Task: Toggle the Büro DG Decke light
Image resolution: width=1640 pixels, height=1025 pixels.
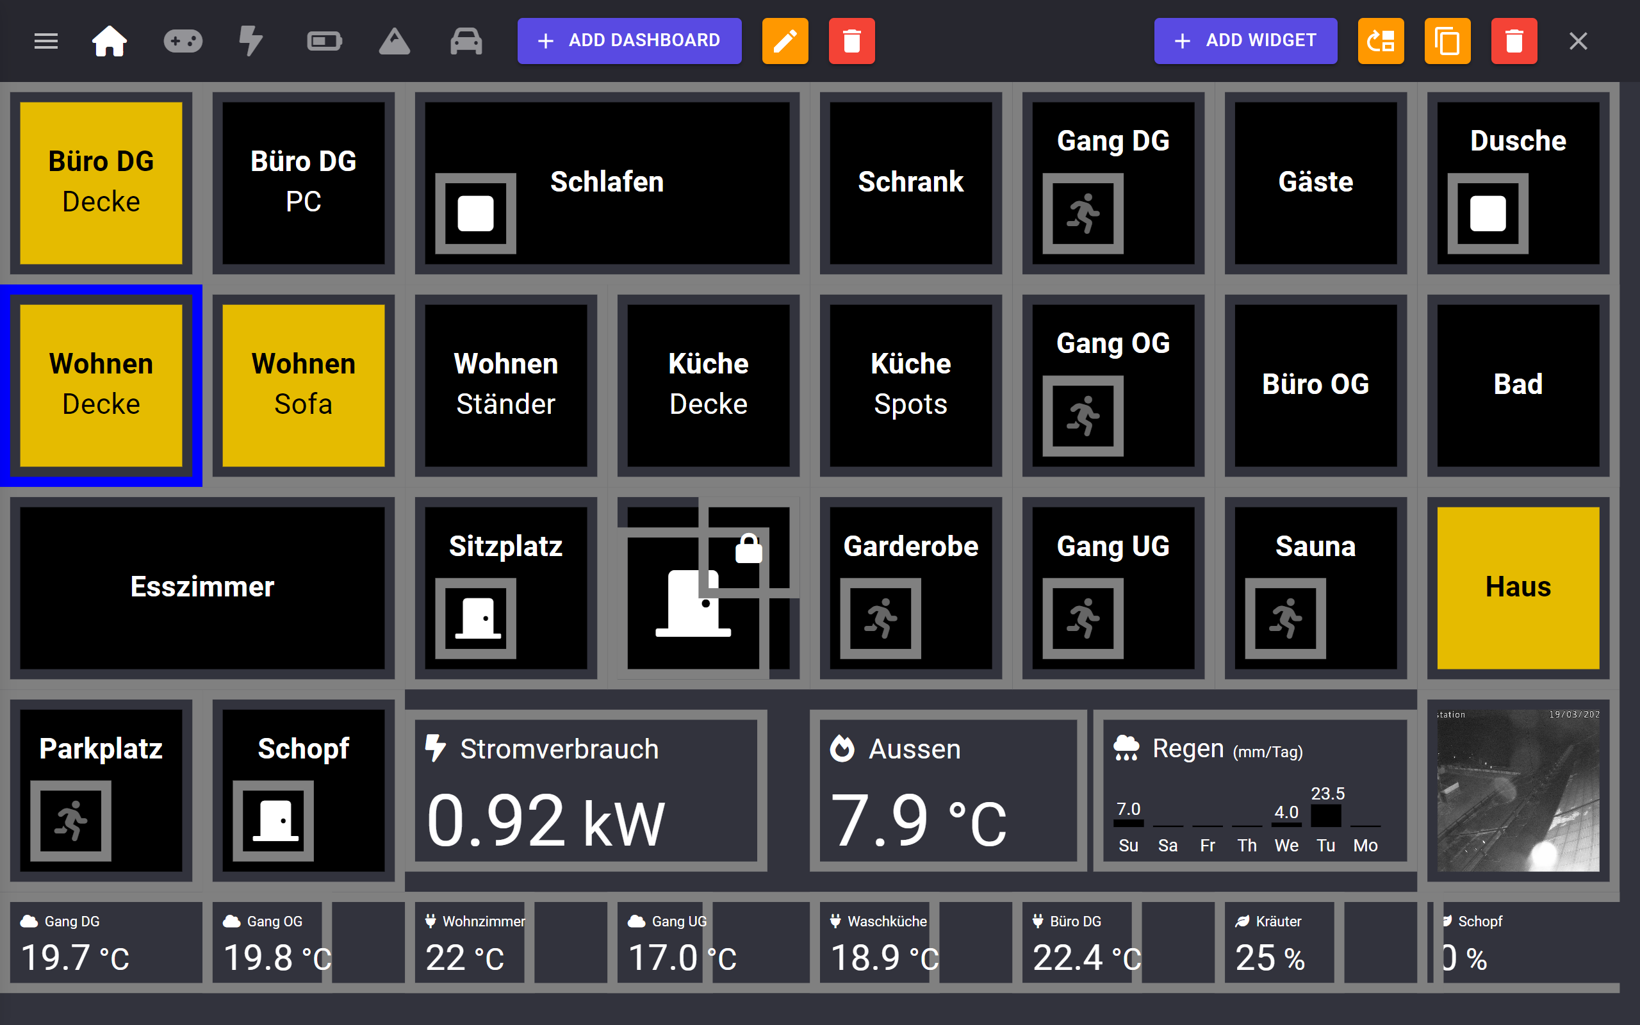Action: click(x=101, y=183)
